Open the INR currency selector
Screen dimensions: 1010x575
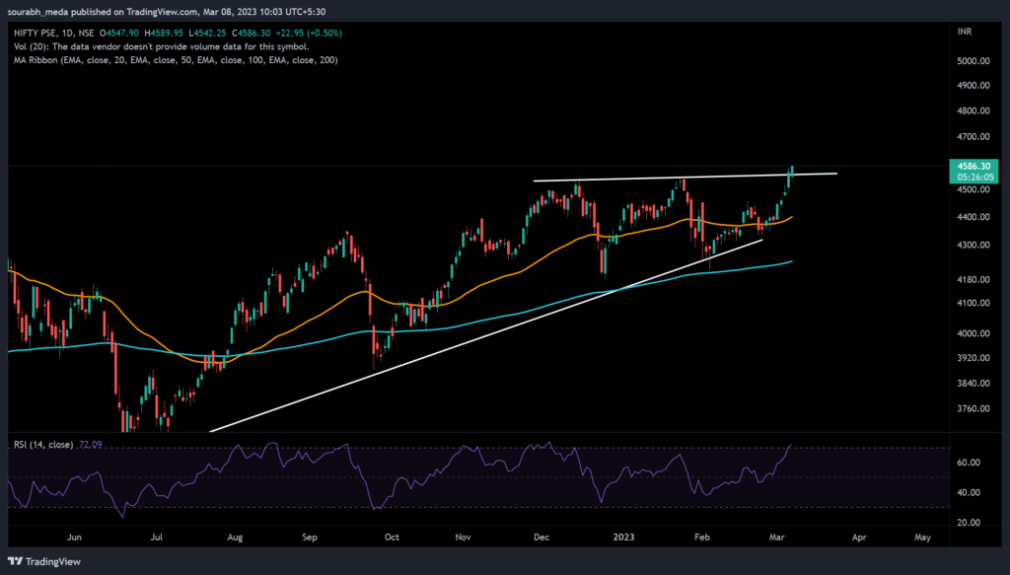[x=965, y=32]
